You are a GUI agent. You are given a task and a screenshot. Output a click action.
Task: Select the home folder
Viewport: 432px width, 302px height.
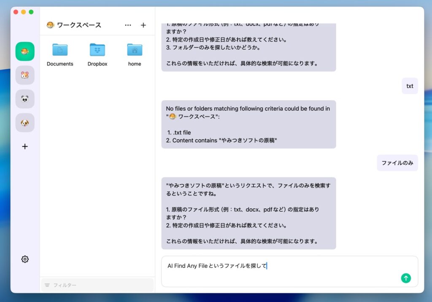(135, 55)
